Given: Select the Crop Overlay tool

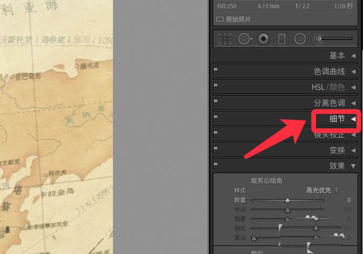Looking at the screenshot, I should click(x=225, y=38).
